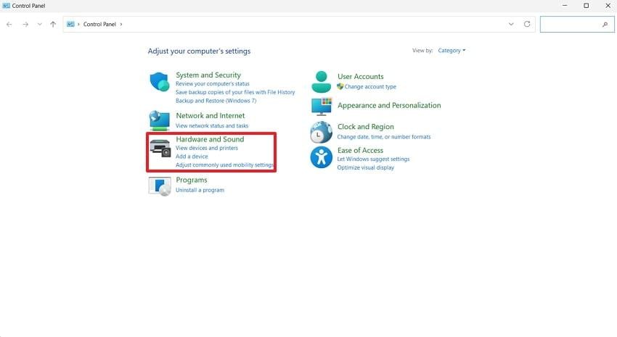Click Review your computer's status

pyautogui.click(x=213, y=83)
